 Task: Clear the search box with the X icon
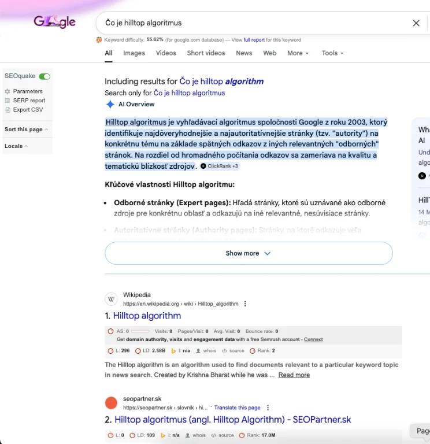click(416, 23)
